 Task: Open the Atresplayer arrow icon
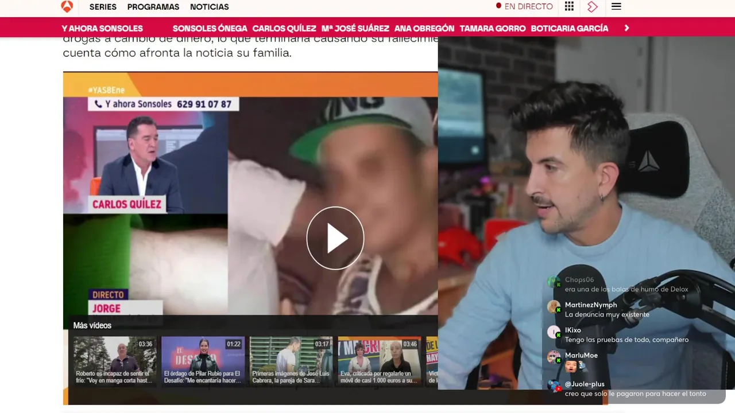pyautogui.click(x=593, y=7)
